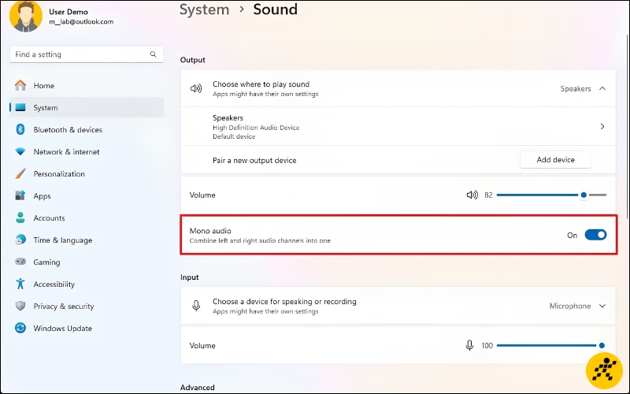Mute the microphone via the input volume icon
630x394 pixels.
(469, 345)
